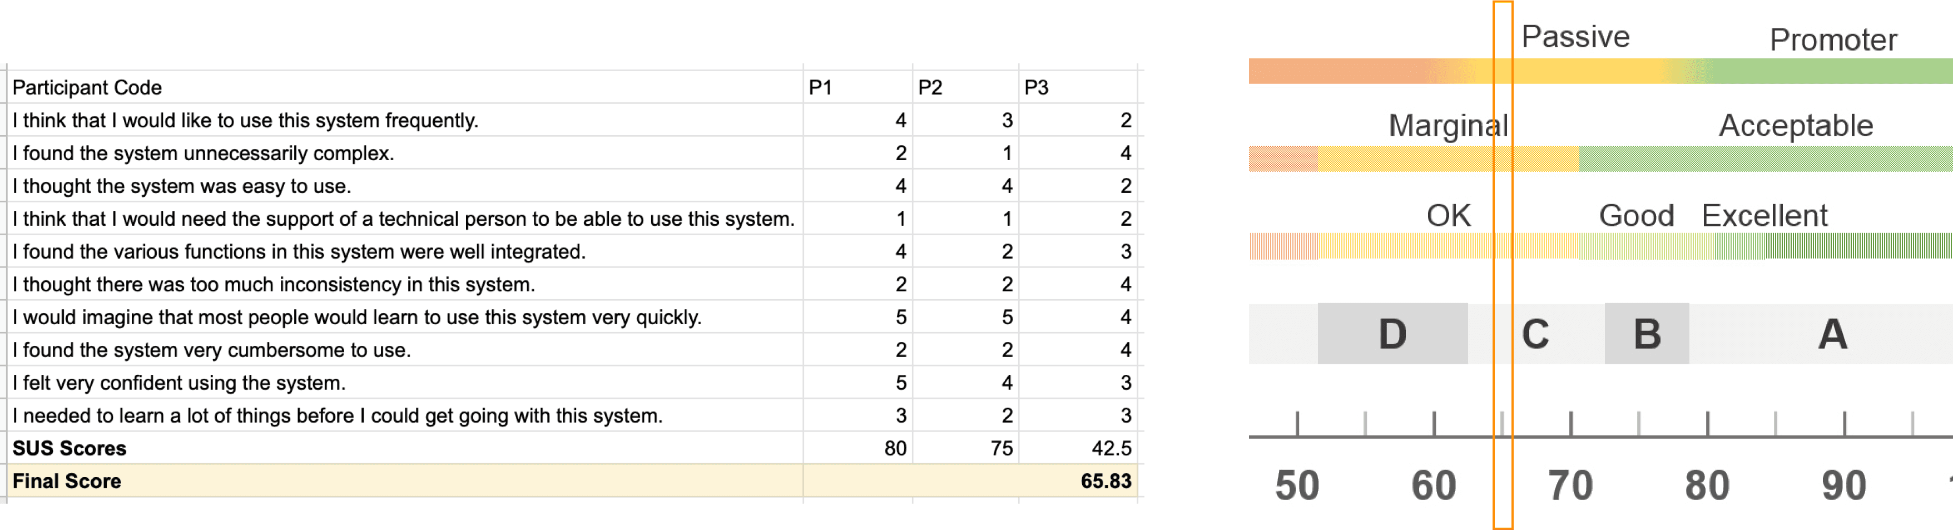Select the P2 column header cell
This screenshot has width=1953, height=530.
click(x=964, y=87)
